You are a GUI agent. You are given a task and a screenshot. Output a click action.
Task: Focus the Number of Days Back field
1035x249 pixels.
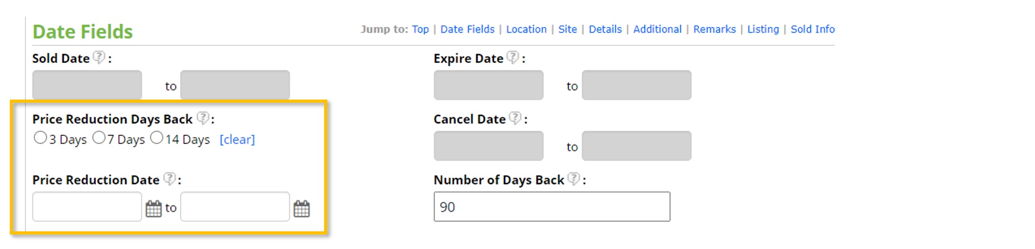[552, 207]
